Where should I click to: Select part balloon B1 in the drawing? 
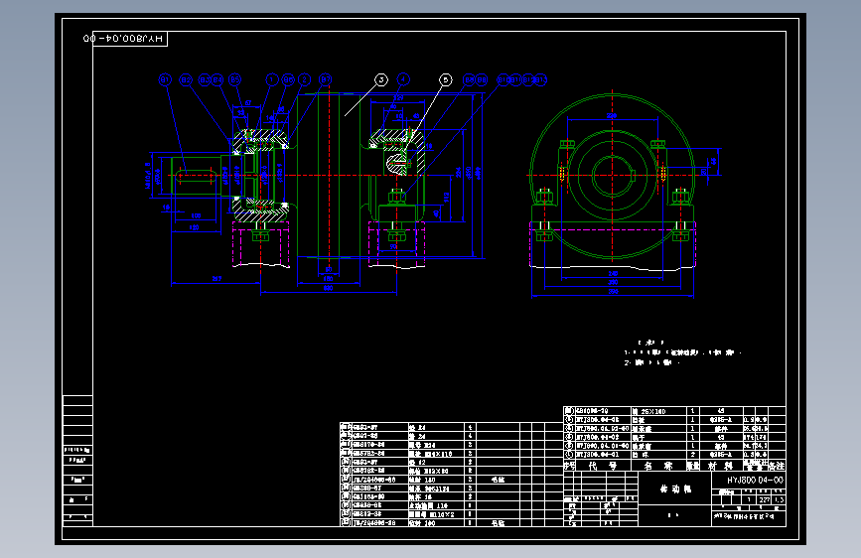(x=165, y=79)
